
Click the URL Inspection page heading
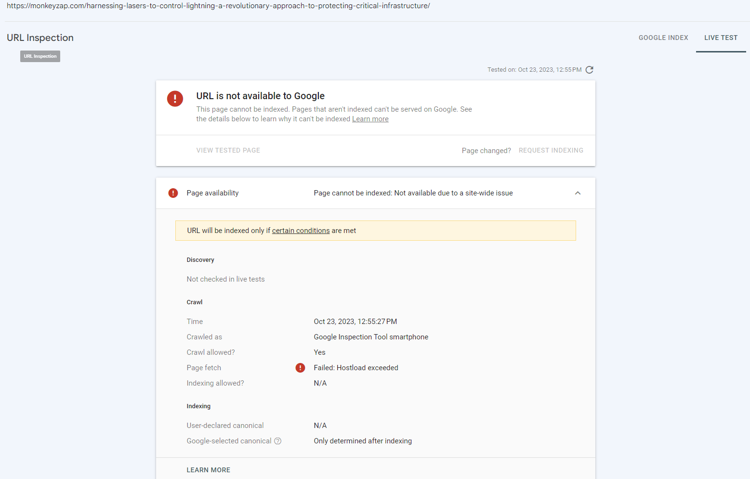(x=40, y=38)
